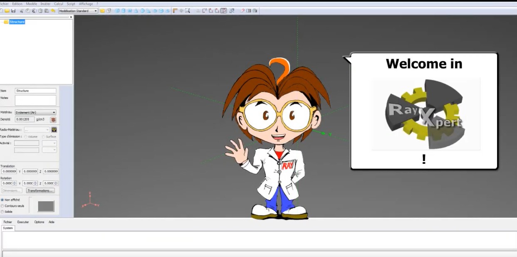
Task: Open the Edition menu
Action: coord(17,4)
